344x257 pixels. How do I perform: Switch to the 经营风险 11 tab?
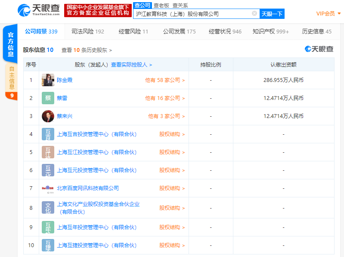tap(133, 31)
